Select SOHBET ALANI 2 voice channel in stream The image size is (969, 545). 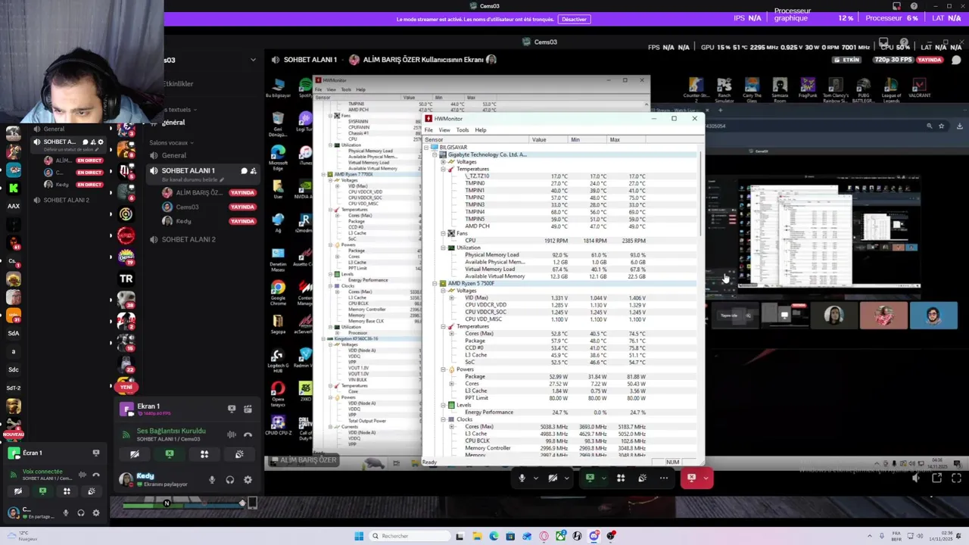(x=188, y=239)
